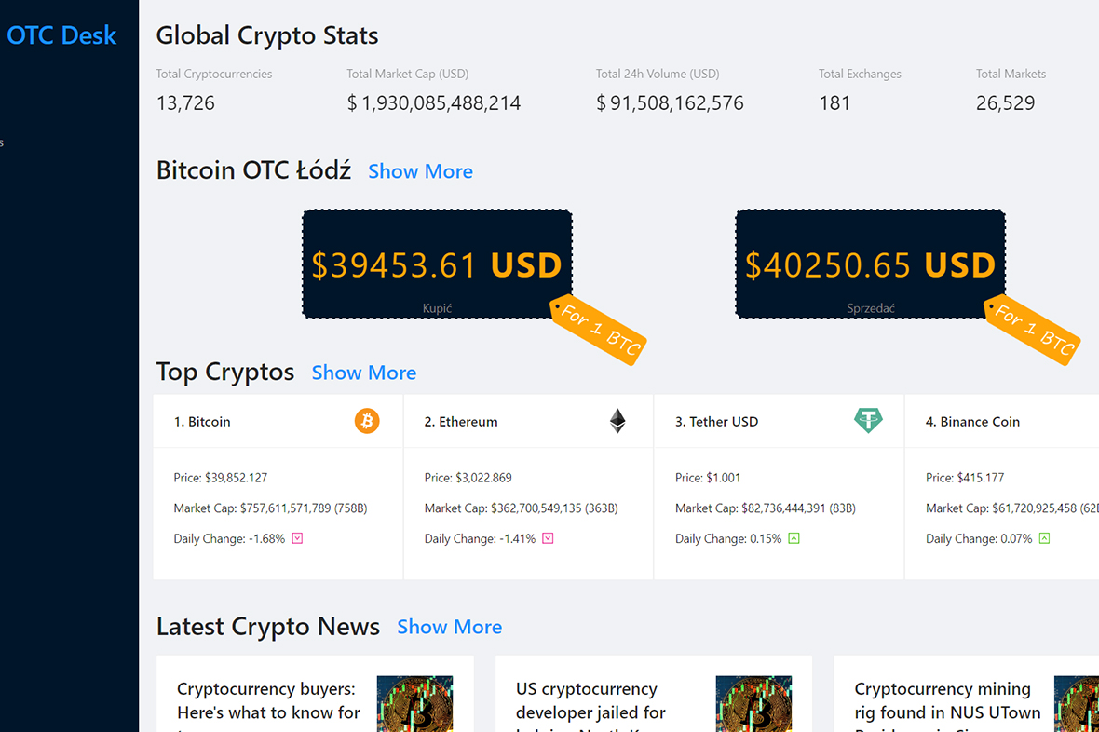Click the red down-arrow beside Ethereum's daily change
Image resolution: width=1099 pixels, height=732 pixels.
click(x=548, y=538)
